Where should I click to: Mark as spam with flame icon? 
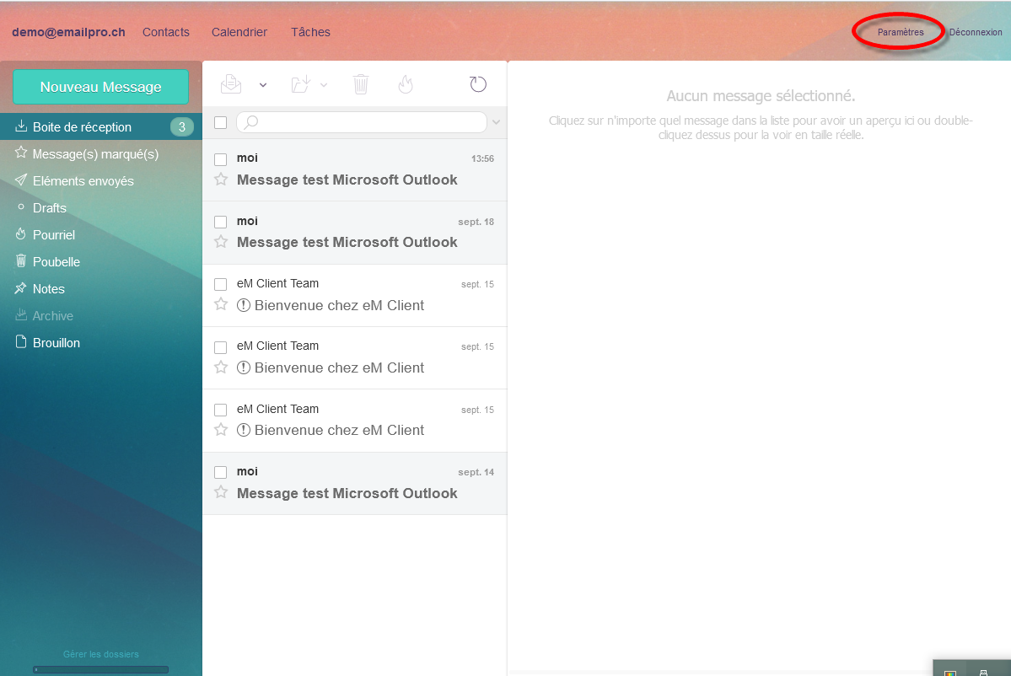point(406,84)
